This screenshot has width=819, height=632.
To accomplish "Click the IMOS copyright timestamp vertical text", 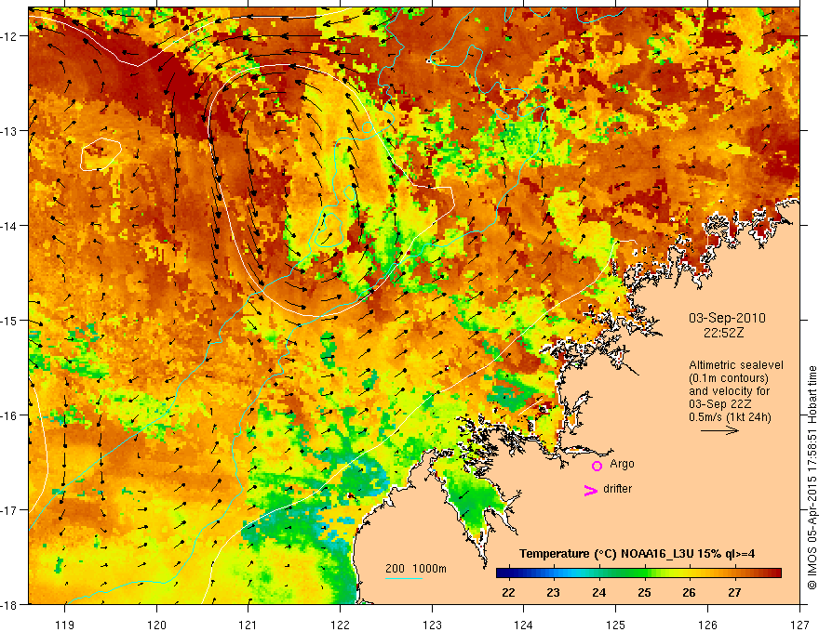I will (x=812, y=479).
